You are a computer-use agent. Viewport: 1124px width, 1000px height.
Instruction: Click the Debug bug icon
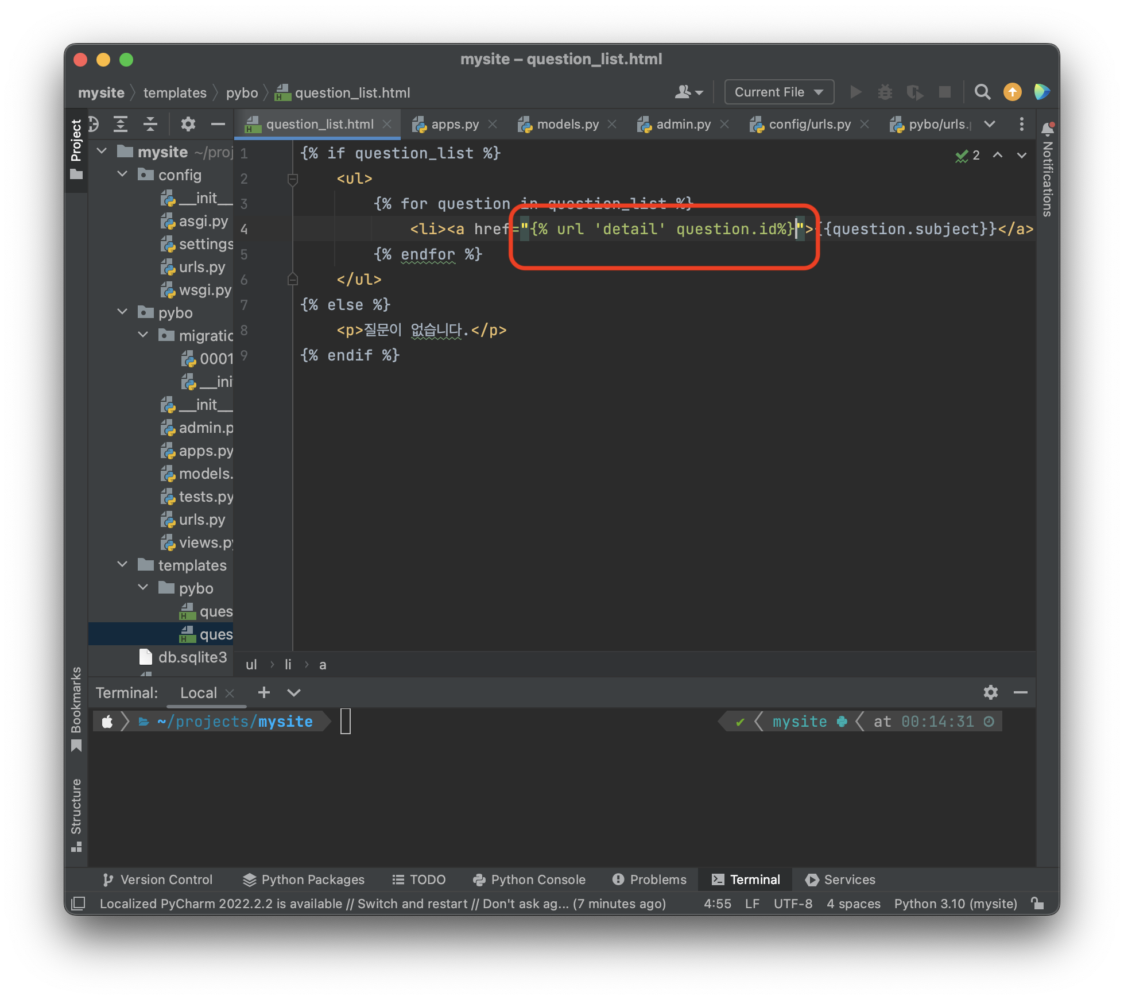coord(885,92)
